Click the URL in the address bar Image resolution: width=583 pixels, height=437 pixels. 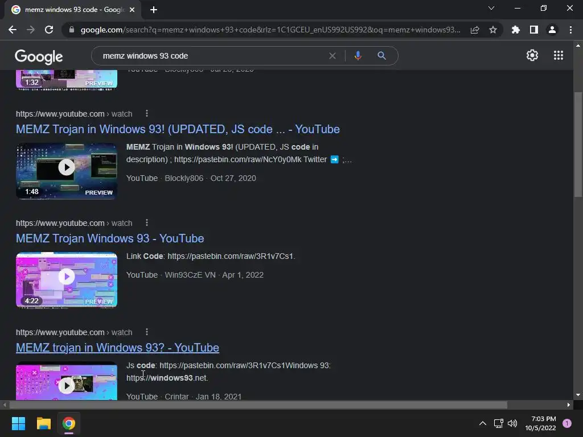[x=270, y=30]
